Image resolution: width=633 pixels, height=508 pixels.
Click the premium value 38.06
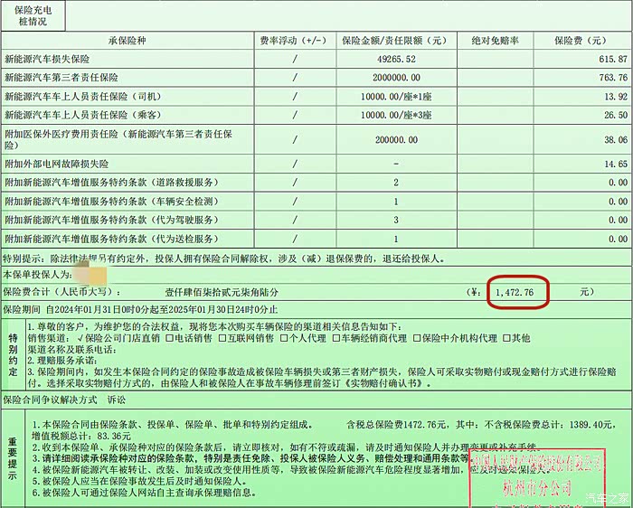point(616,139)
